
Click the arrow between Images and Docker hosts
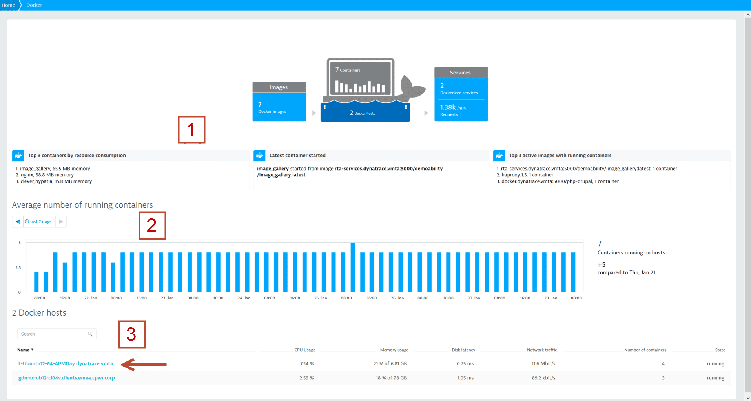click(x=314, y=113)
